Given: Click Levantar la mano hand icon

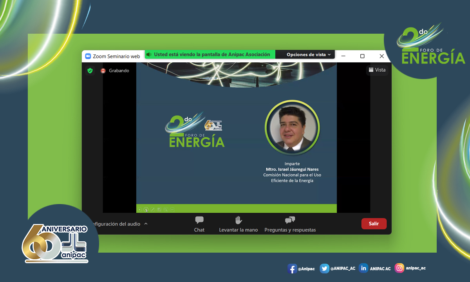Looking at the screenshot, I should 239,220.
